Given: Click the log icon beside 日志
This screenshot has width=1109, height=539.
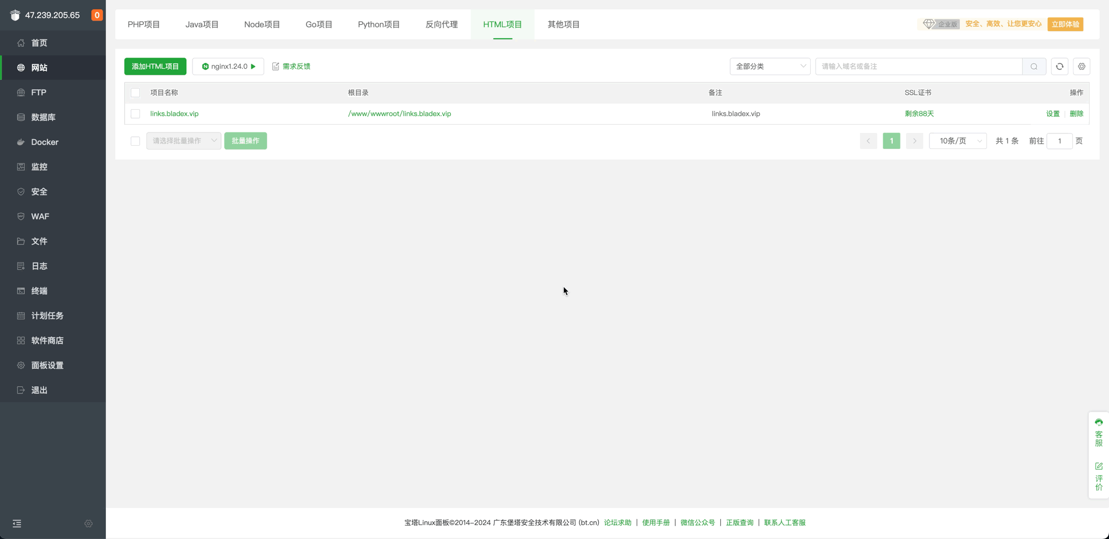Looking at the screenshot, I should 21,266.
